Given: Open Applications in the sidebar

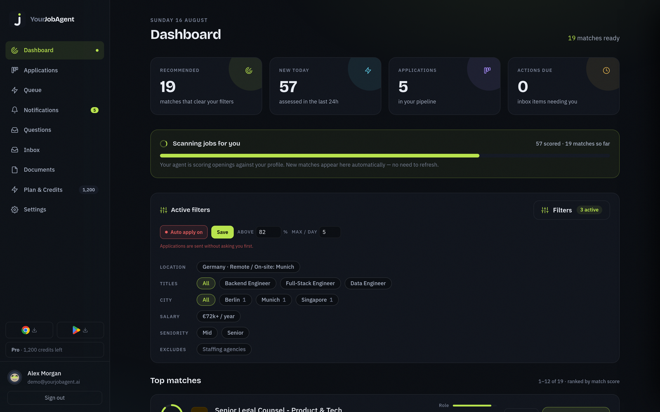Looking at the screenshot, I should pyautogui.click(x=55, y=70).
